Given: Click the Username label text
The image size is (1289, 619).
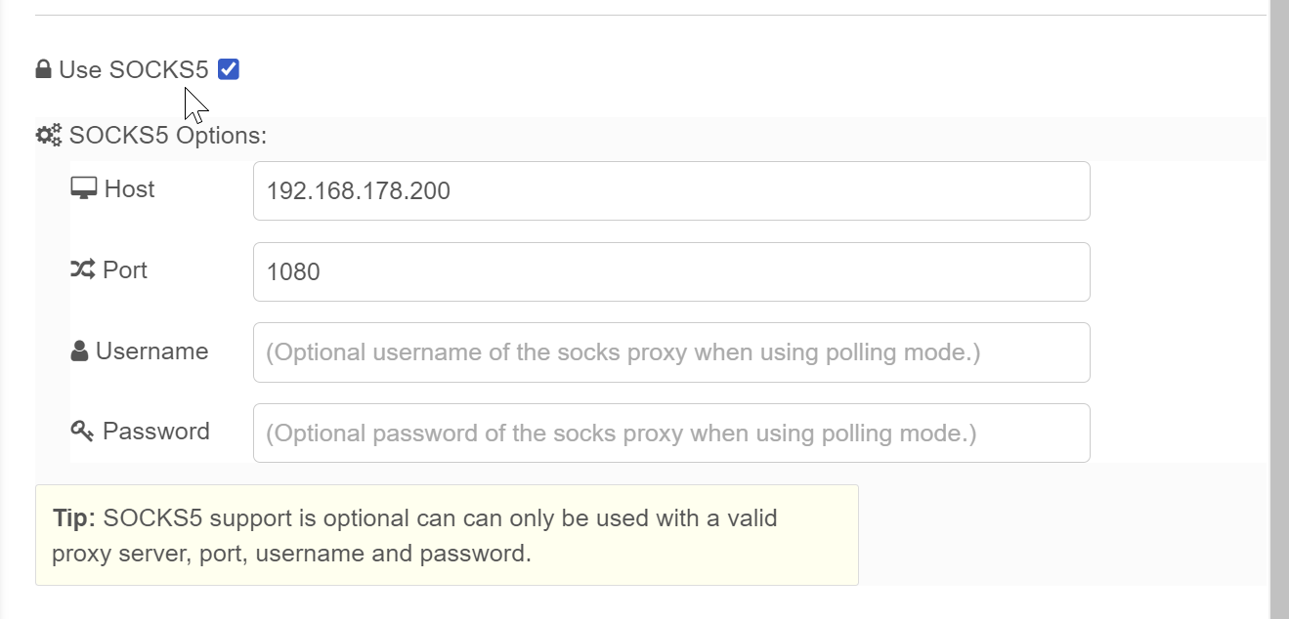Looking at the screenshot, I should [x=151, y=351].
